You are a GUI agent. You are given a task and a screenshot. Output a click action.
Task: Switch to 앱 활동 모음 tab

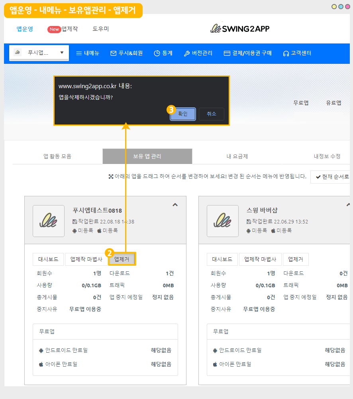[x=57, y=156]
